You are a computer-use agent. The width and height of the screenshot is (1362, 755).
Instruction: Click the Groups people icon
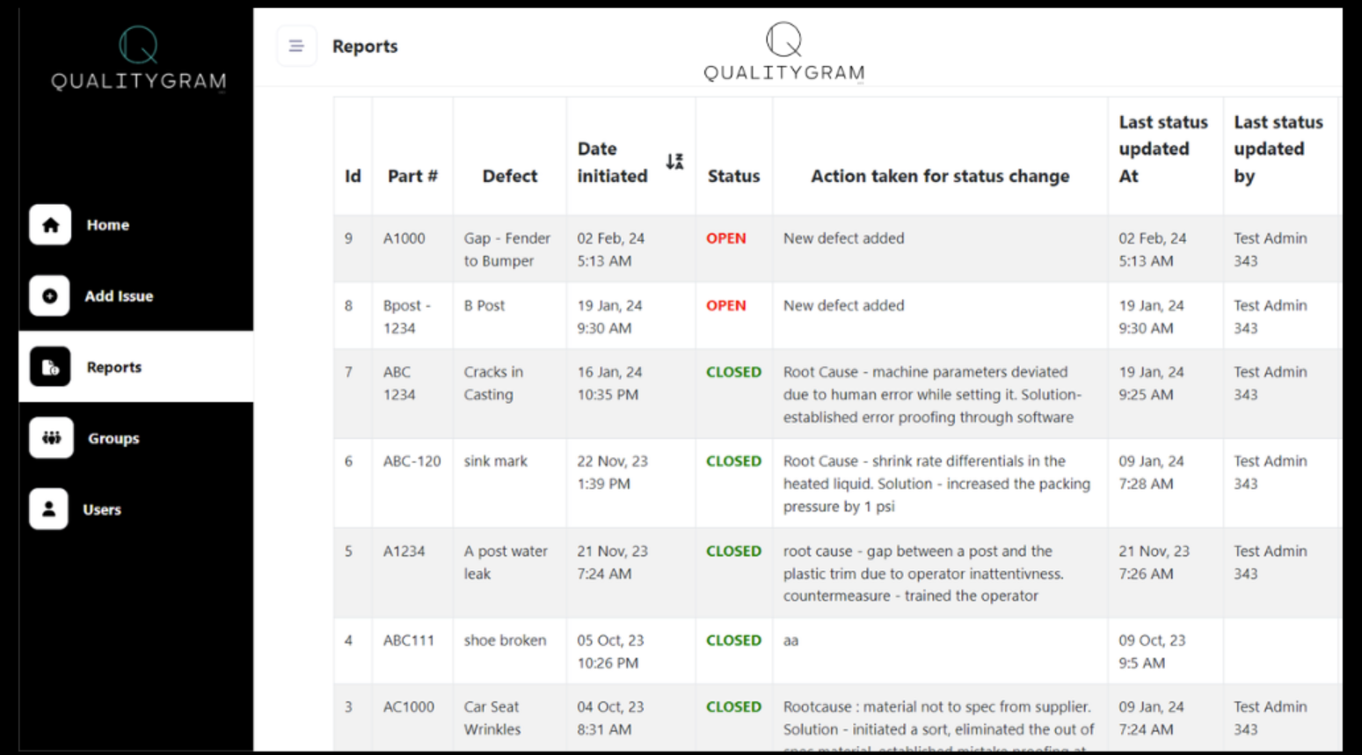[50, 438]
